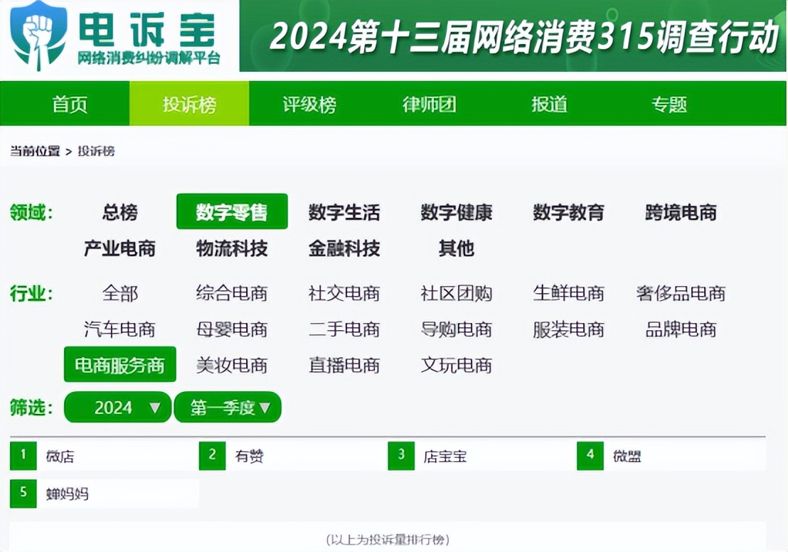This screenshot has height=552, width=788.
Task: Select the 物流科技 domain
Action: 232,248
